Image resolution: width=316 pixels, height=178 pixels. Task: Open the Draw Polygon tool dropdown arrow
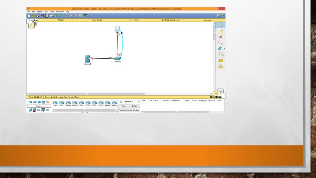click(225, 49)
